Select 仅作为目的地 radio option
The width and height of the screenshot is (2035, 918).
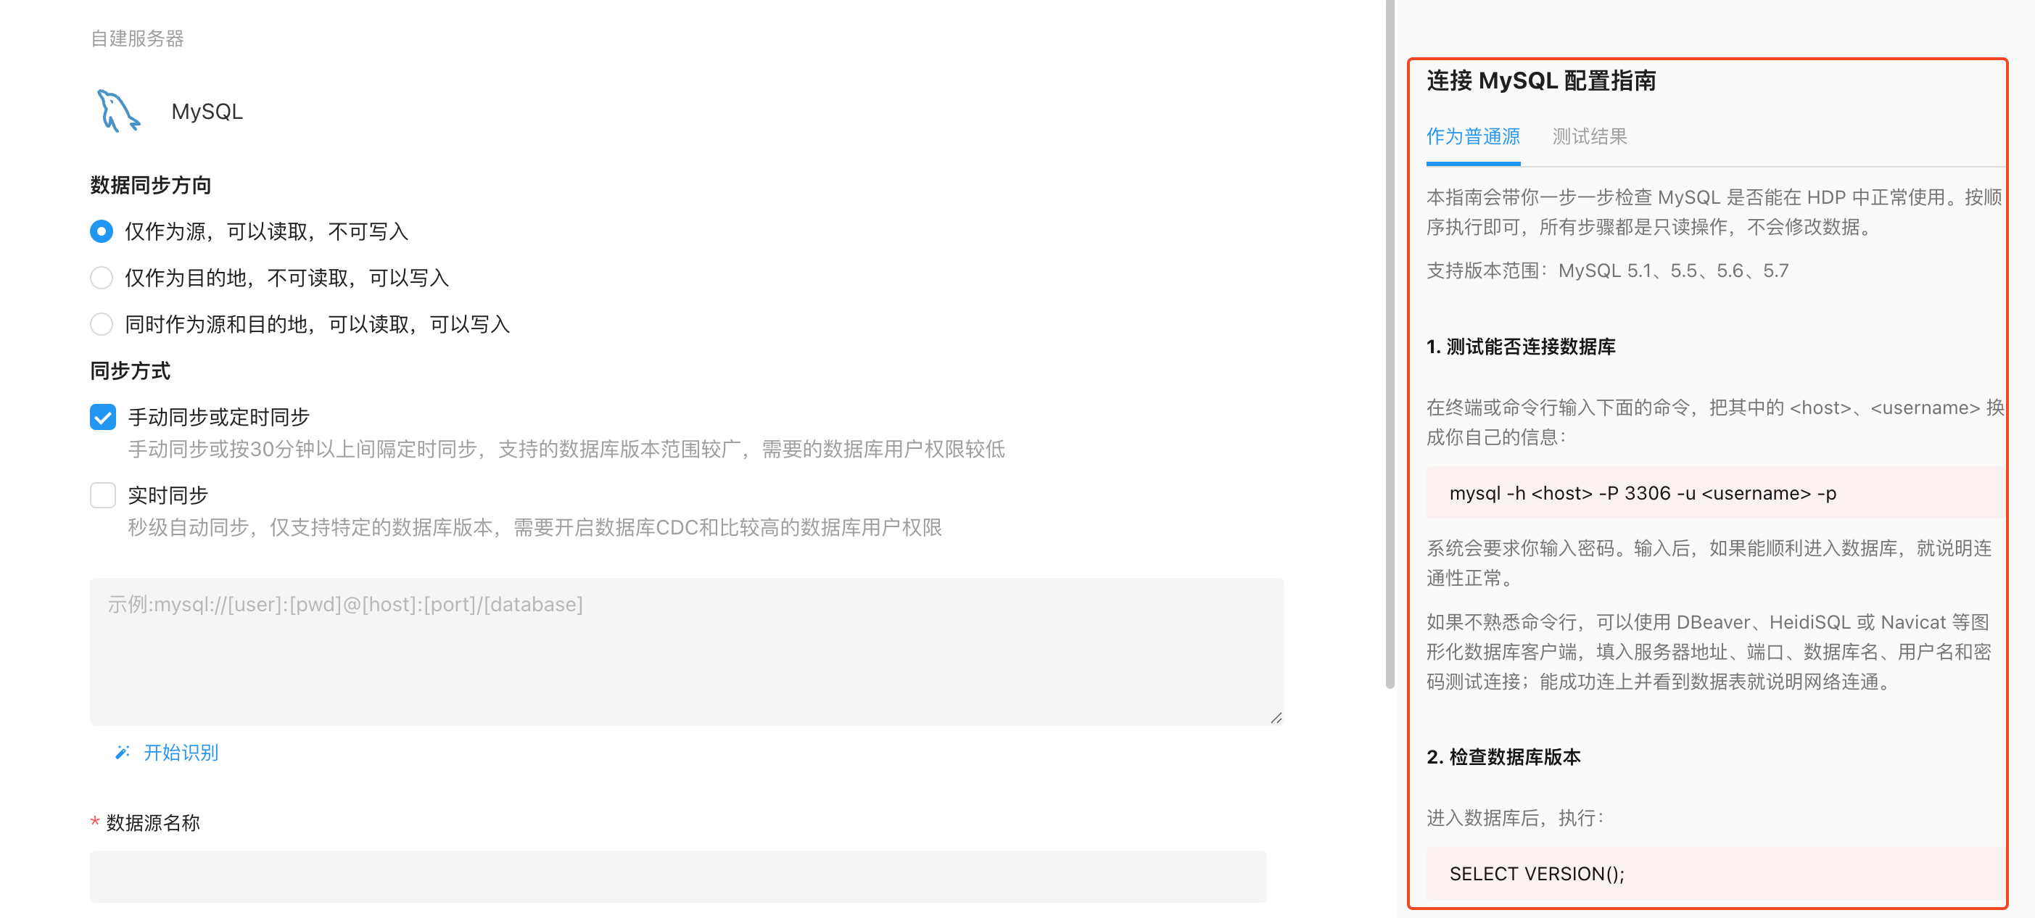tap(102, 278)
